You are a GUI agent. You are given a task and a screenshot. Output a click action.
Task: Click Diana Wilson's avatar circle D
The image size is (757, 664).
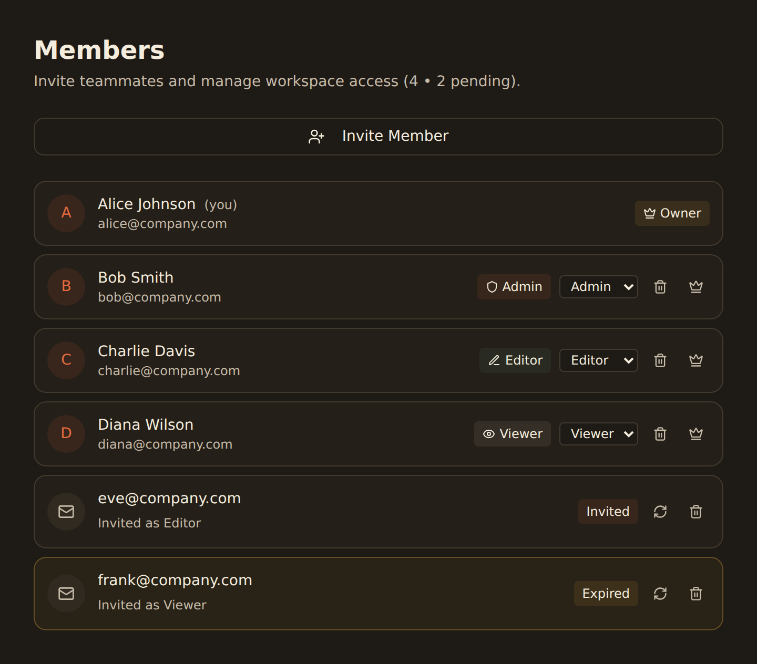point(66,434)
